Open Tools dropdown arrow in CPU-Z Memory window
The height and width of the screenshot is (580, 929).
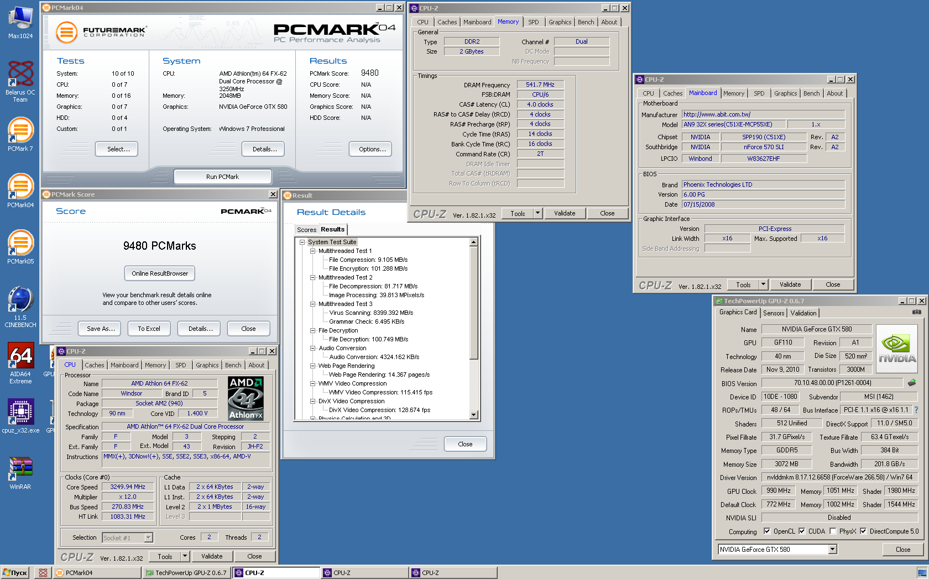click(537, 213)
